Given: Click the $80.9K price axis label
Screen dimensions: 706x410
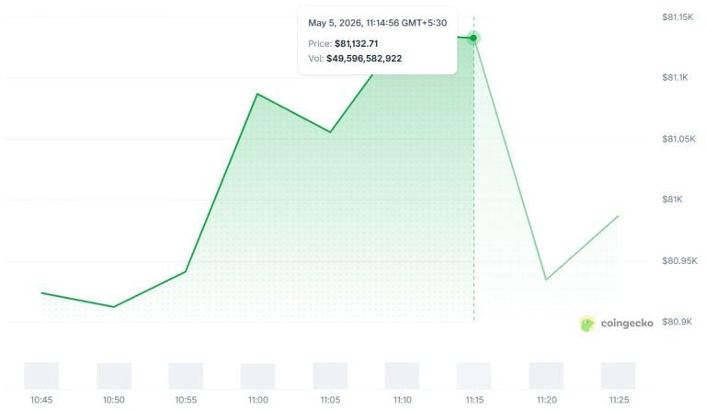Looking at the screenshot, I should coord(677,322).
